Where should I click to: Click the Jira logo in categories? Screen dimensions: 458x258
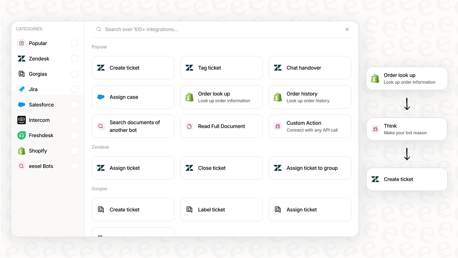point(22,89)
